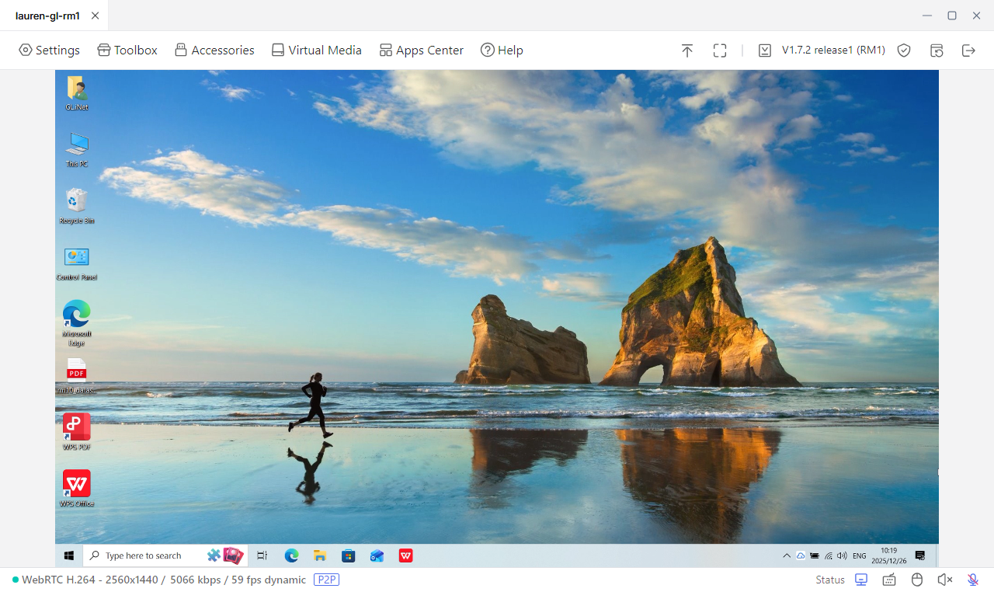This screenshot has width=994, height=592.
Task: Open the Toolbox menu
Action: point(127,50)
